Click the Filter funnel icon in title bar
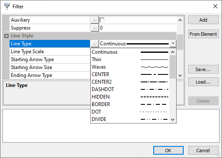 [x=7, y=6]
